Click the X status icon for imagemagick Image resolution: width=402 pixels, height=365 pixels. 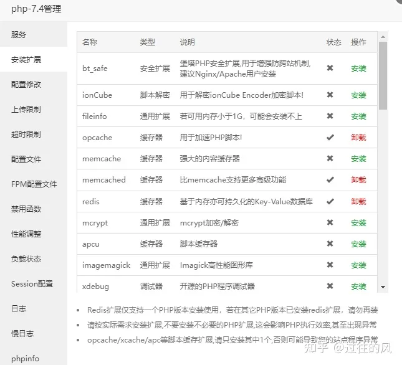(330, 265)
